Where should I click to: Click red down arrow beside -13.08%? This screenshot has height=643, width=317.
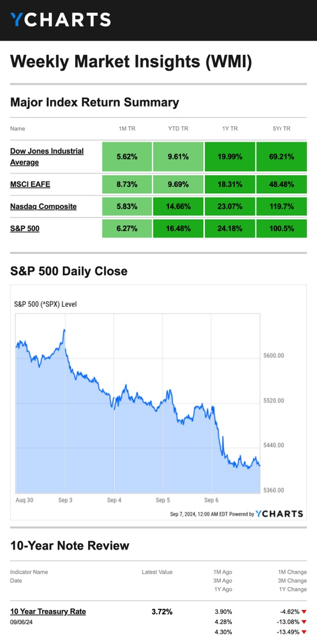304,622
